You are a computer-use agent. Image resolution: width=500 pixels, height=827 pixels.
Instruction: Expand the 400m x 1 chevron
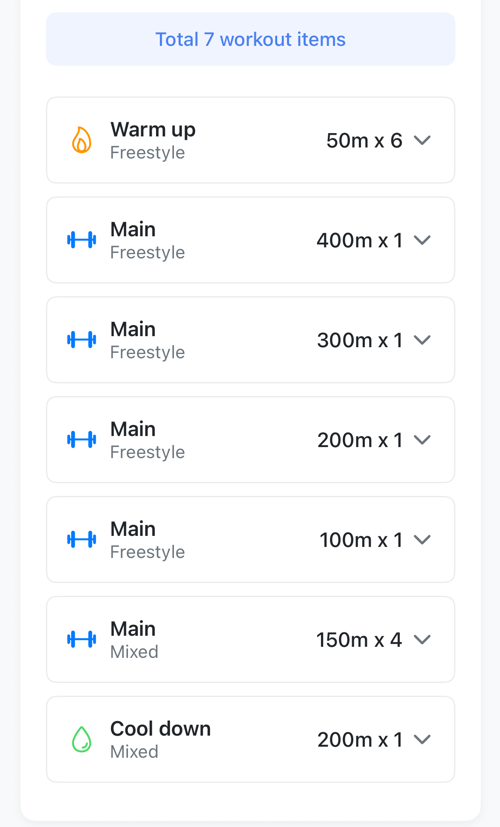tap(422, 240)
